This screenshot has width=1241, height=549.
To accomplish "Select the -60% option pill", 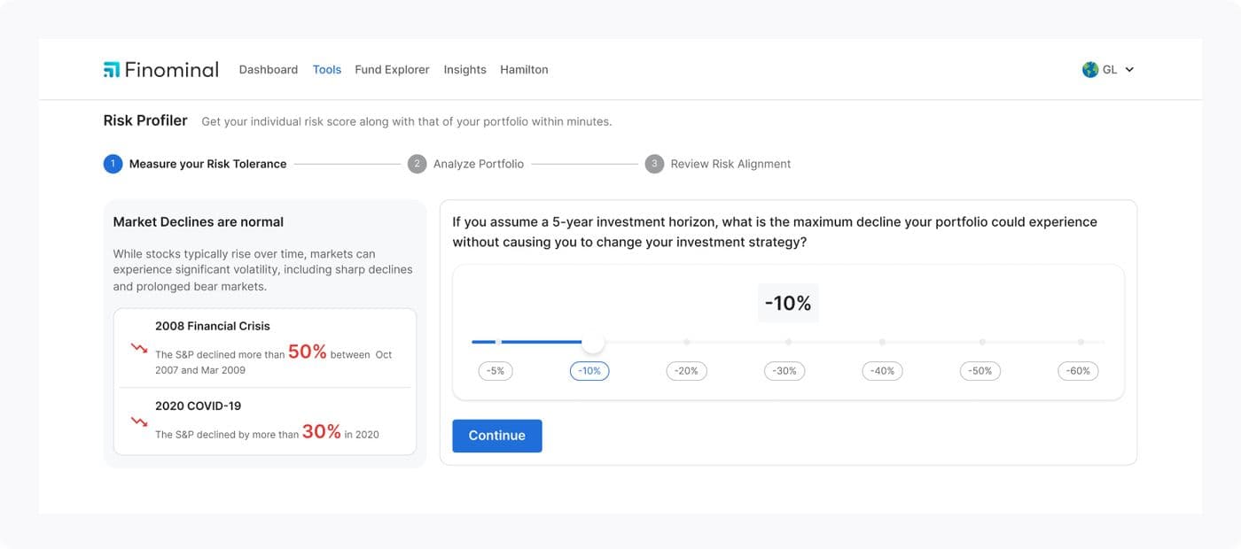I will click(x=1078, y=371).
